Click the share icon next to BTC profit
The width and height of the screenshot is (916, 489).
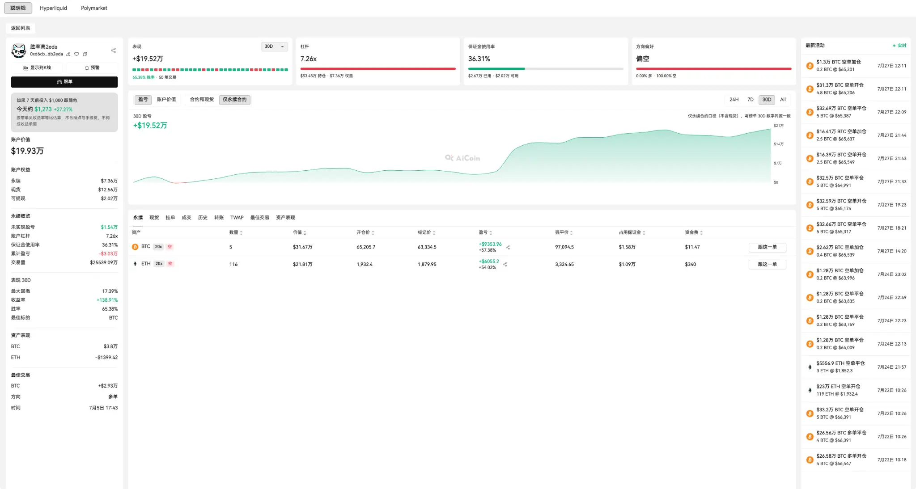tap(508, 247)
